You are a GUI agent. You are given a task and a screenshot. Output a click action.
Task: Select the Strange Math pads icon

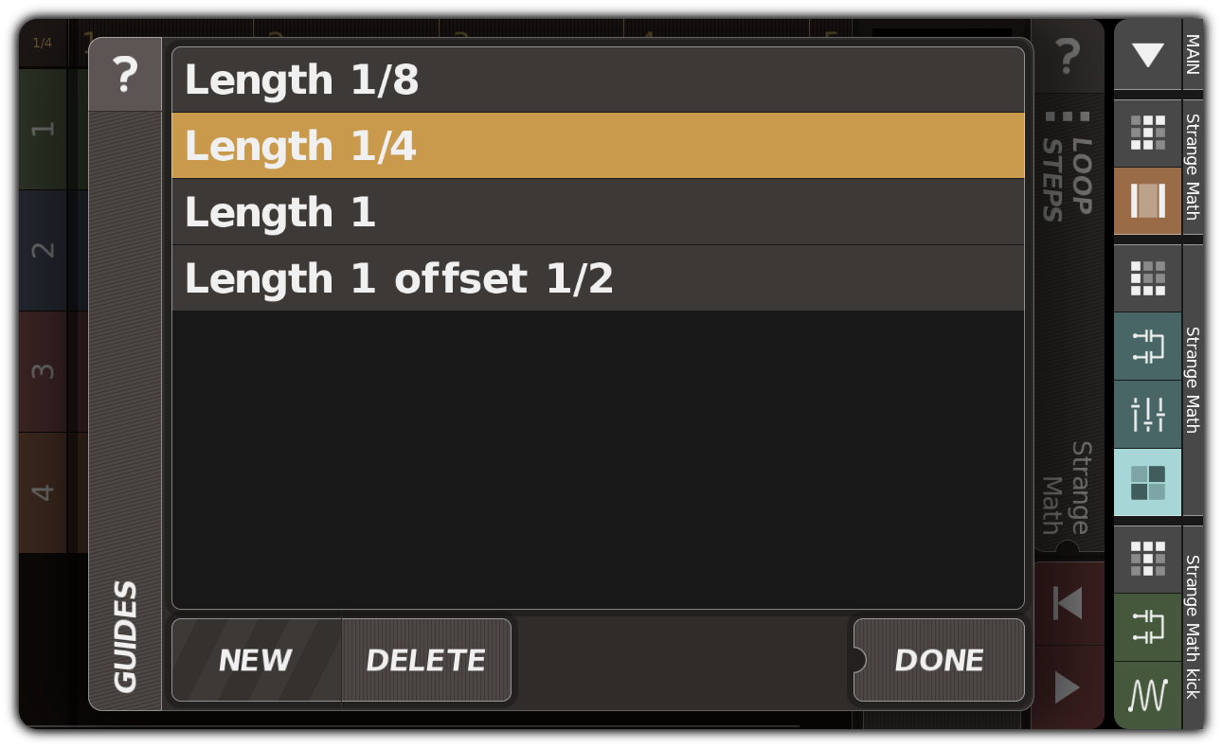coord(1147,483)
